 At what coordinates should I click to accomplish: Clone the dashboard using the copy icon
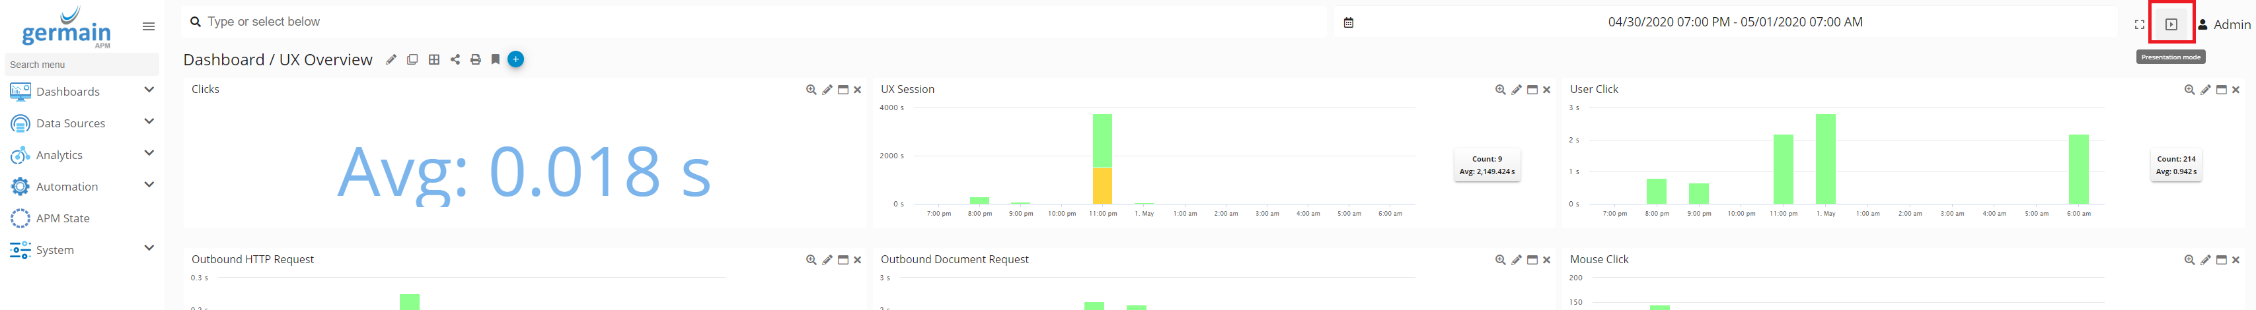[412, 59]
